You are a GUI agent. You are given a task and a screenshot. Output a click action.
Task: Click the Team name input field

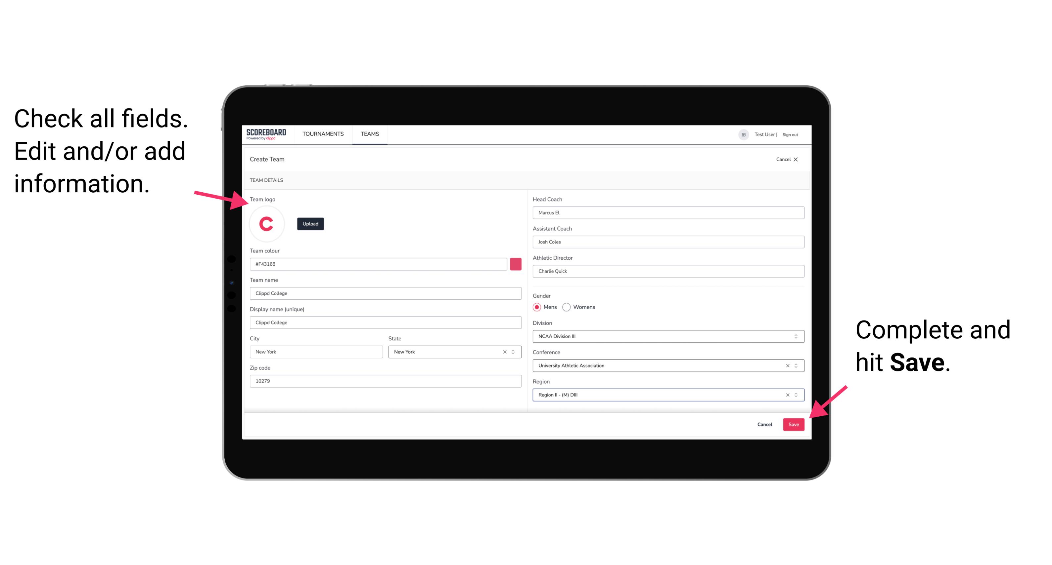tap(386, 293)
